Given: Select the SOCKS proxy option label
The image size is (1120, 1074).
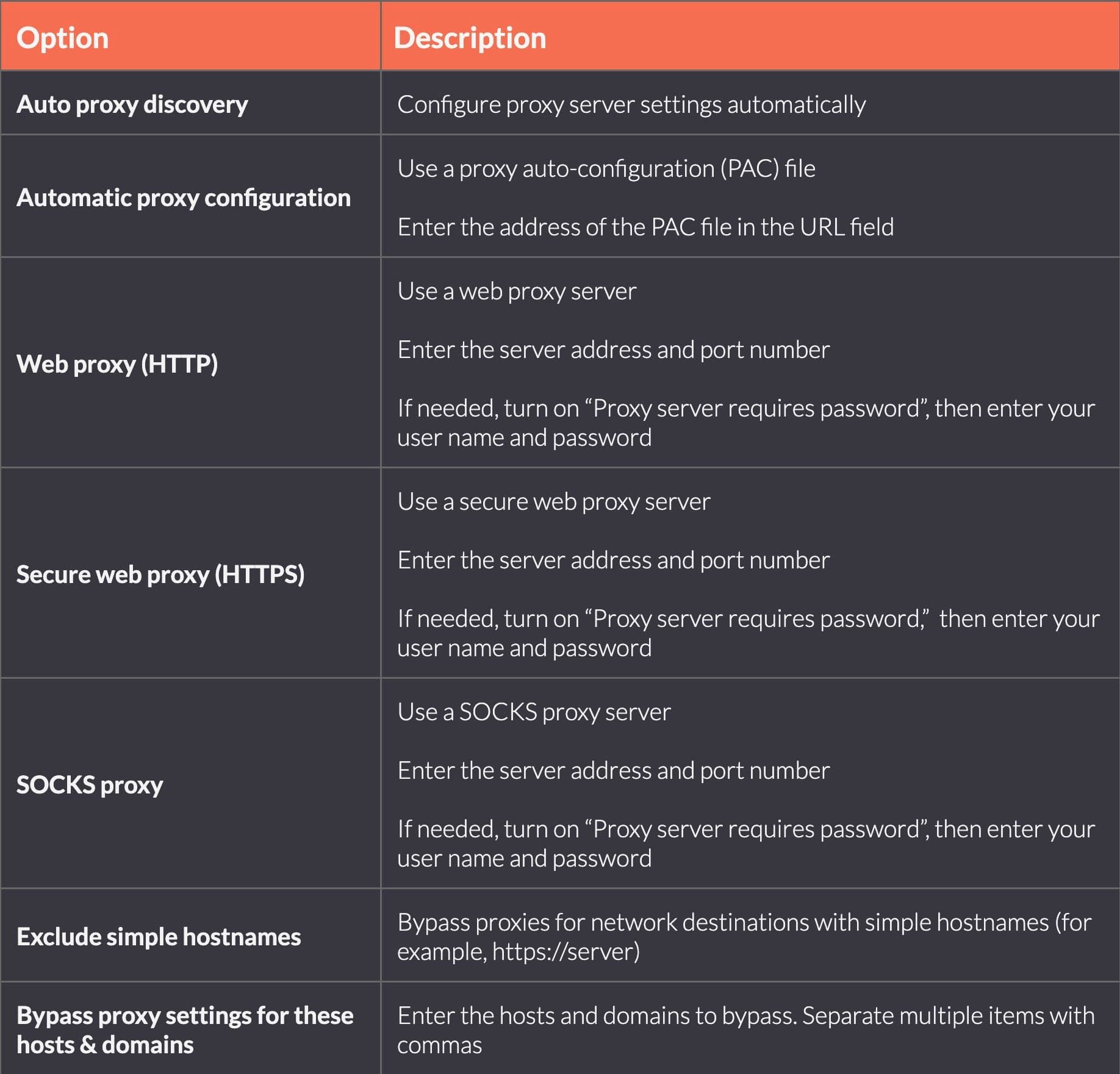Looking at the screenshot, I should pos(90,785).
